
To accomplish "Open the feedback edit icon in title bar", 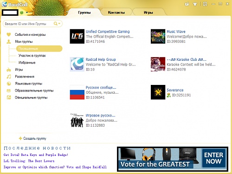I will coord(187,4).
